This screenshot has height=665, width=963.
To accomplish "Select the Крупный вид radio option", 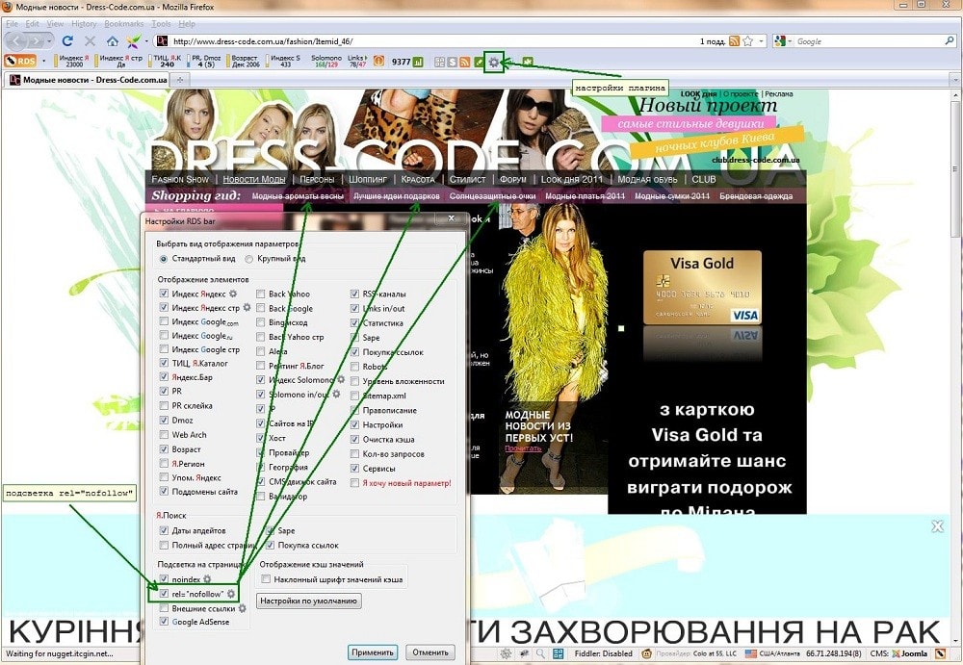I will point(248,259).
